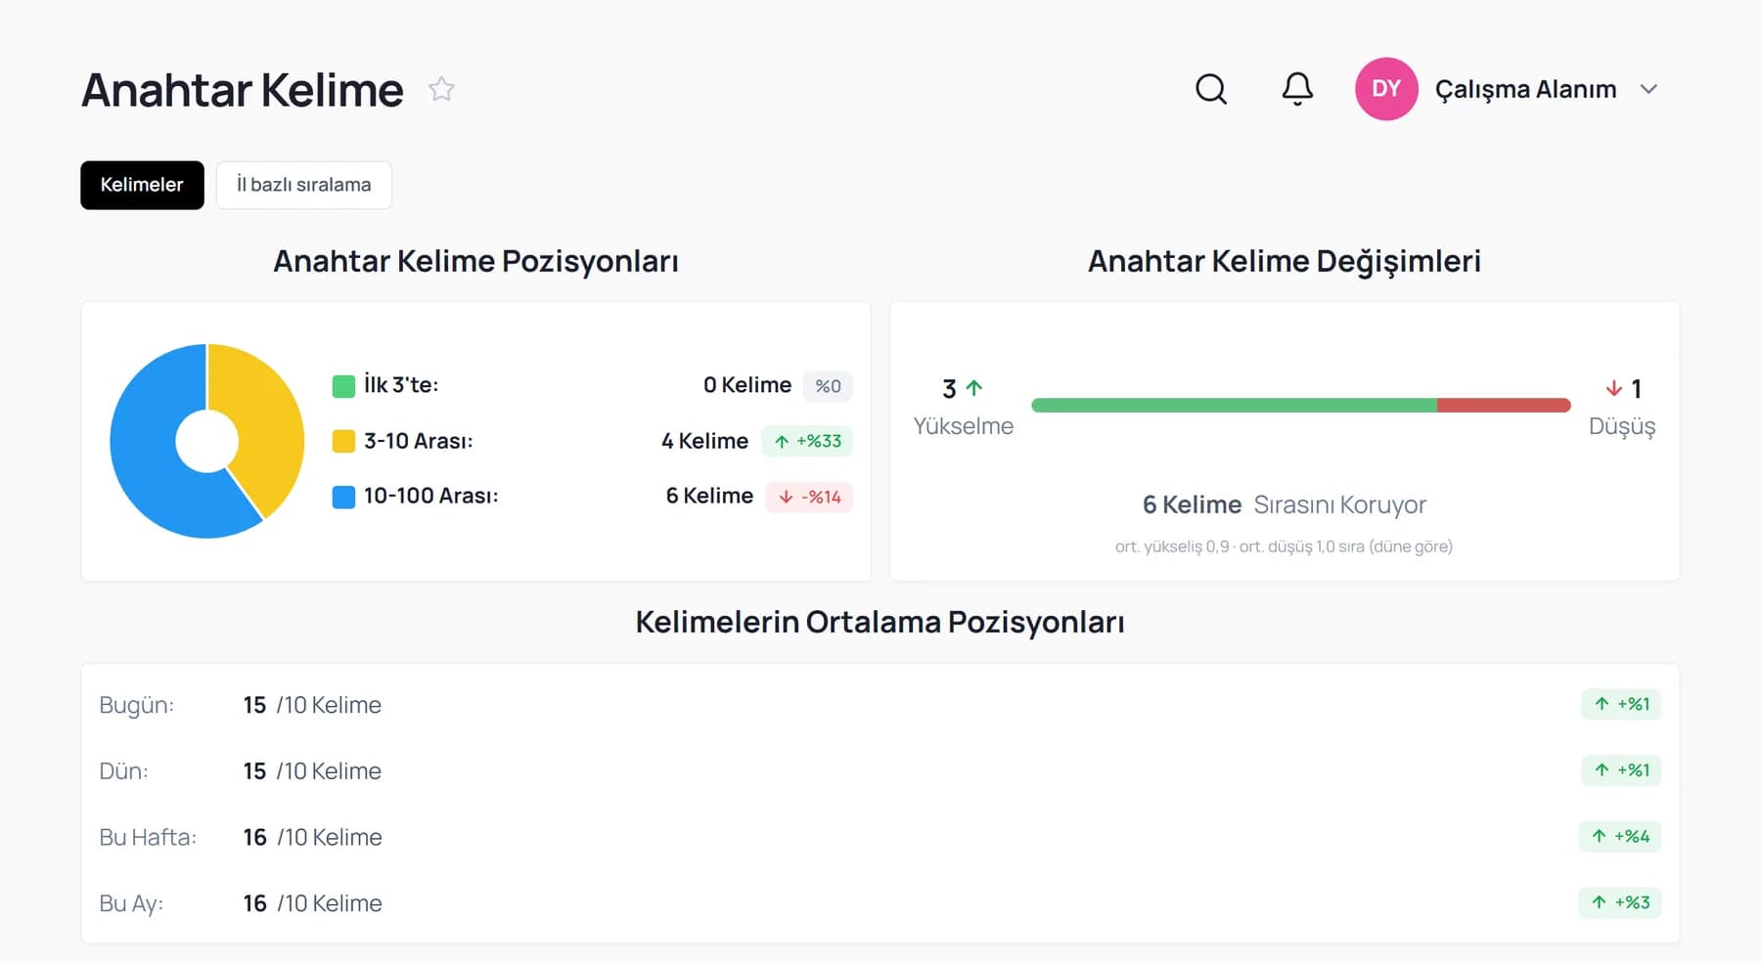Click the Düşüş label
The width and height of the screenshot is (1761, 963).
click(x=1622, y=426)
